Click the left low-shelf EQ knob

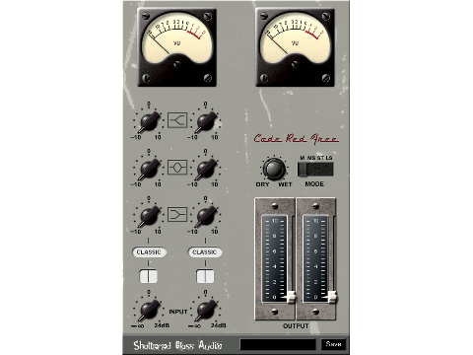pyautogui.click(x=149, y=216)
